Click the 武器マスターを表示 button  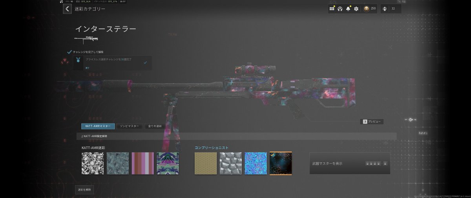click(x=350, y=163)
